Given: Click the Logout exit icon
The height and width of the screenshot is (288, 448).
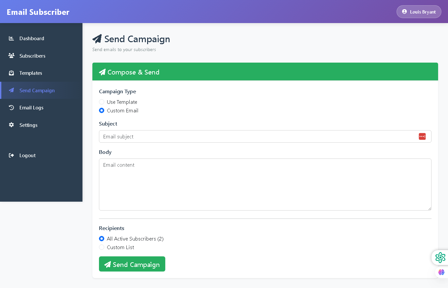Looking at the screenshot, I should [x=12, y=155].
